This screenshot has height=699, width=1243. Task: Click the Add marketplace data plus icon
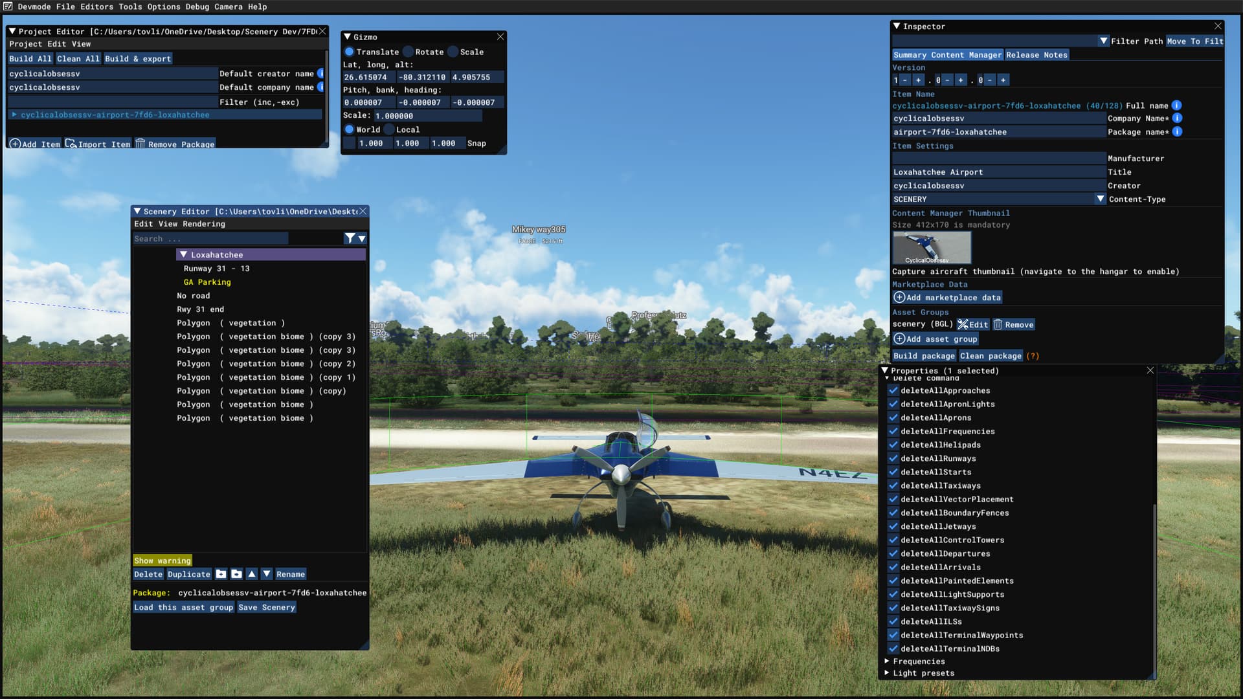click(899, 297)
